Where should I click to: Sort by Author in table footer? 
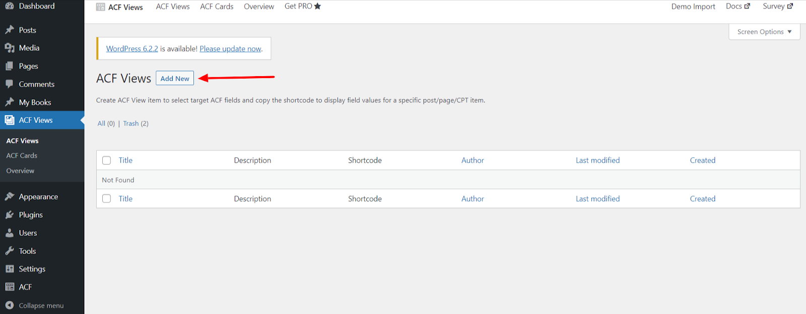coord(473,199)
